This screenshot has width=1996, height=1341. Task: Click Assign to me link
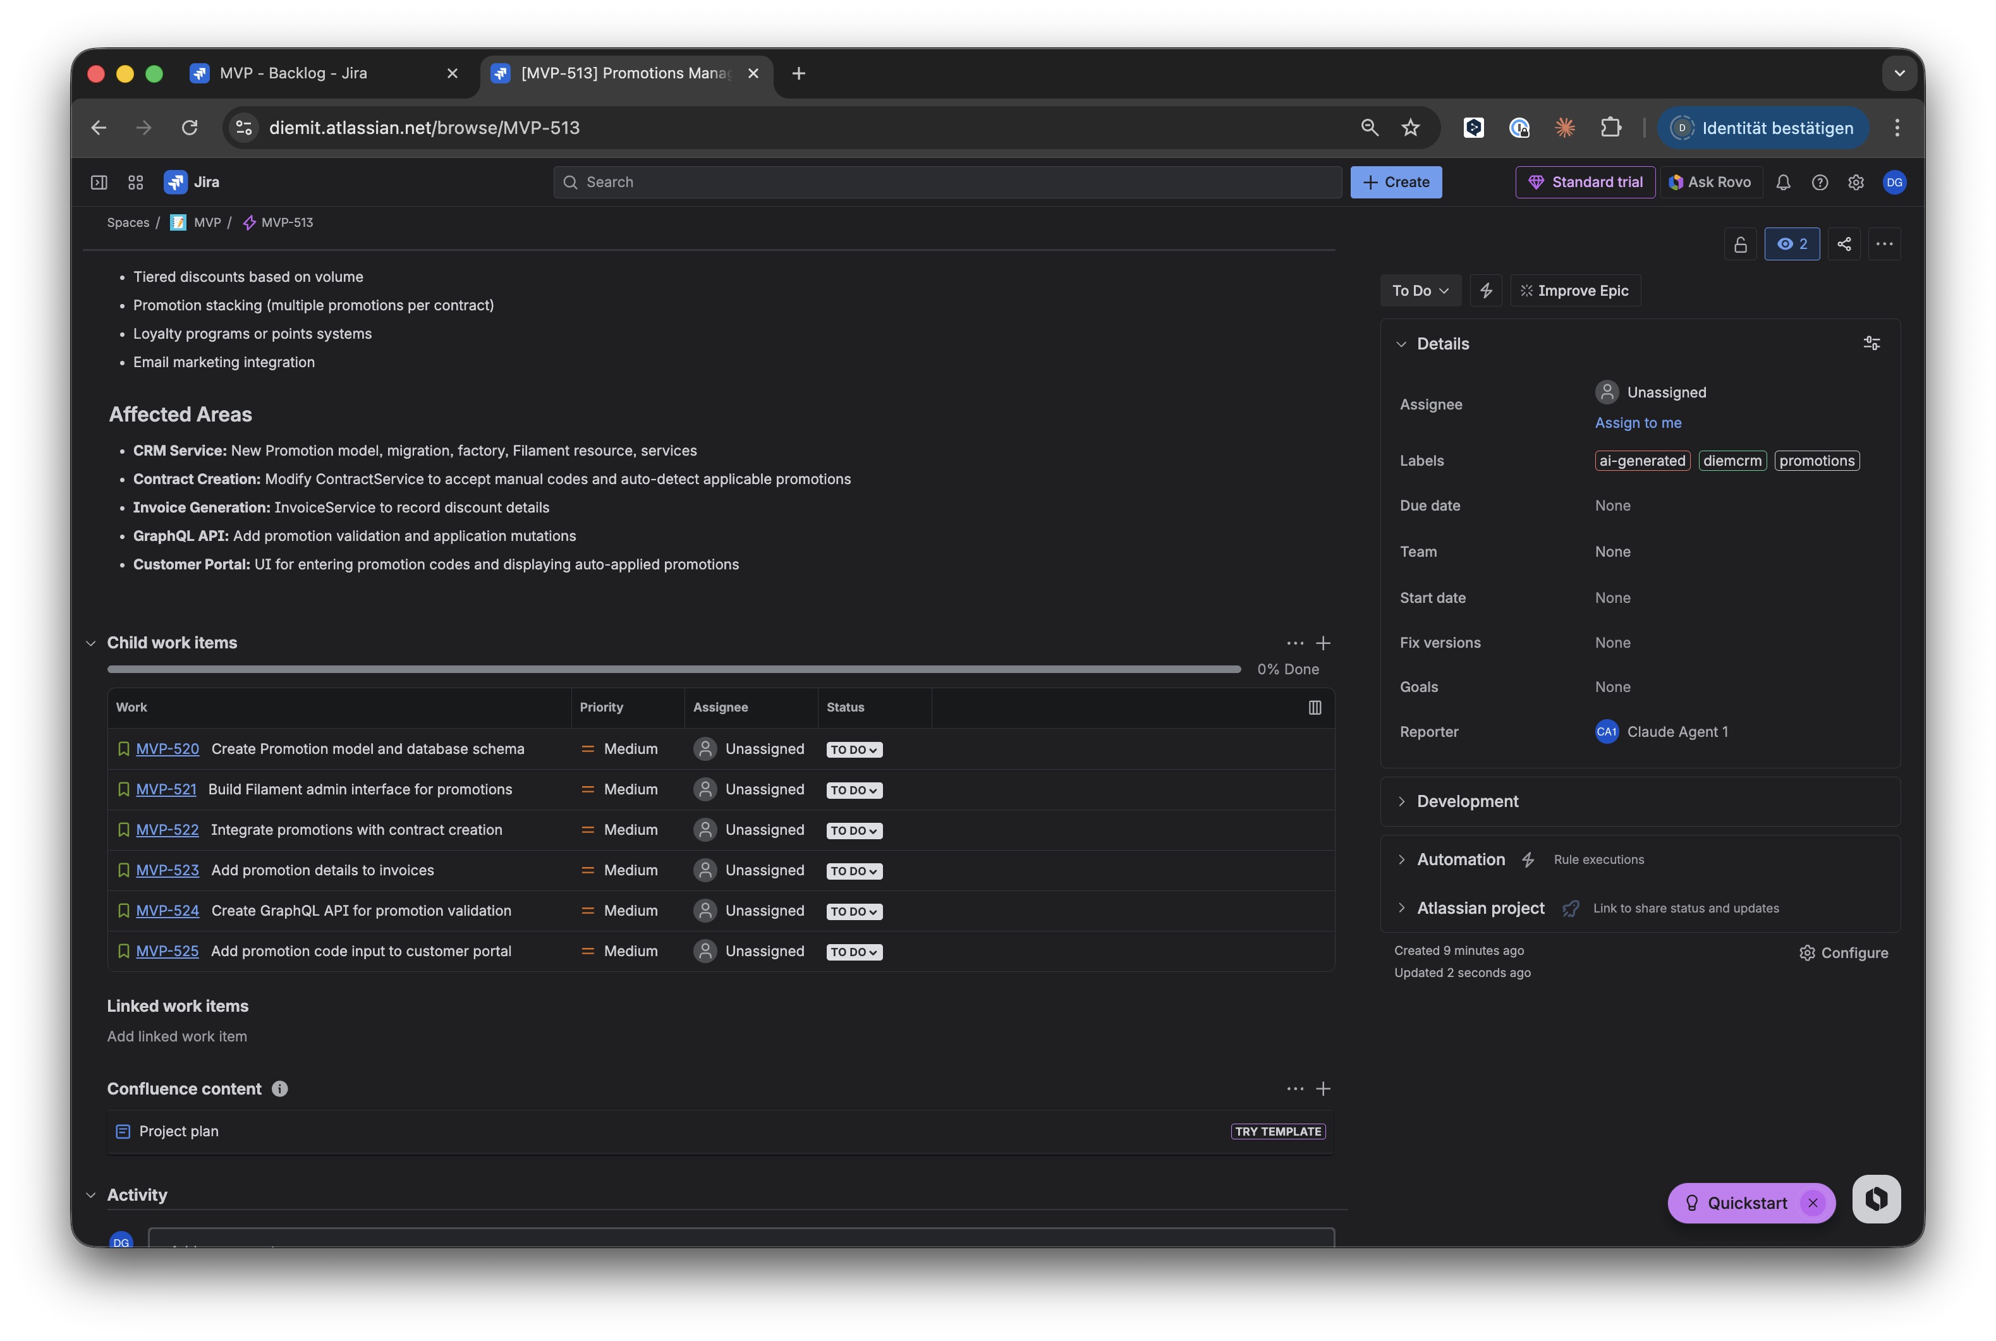point(1637,423)
